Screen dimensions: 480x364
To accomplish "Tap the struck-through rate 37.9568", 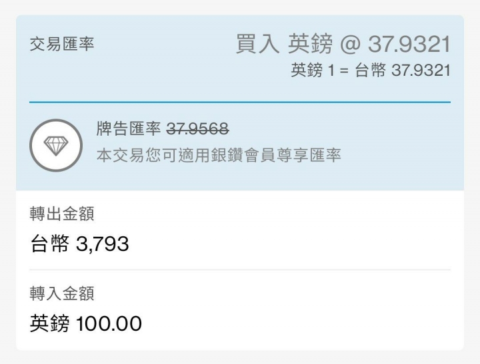I will tap(198, 128).
